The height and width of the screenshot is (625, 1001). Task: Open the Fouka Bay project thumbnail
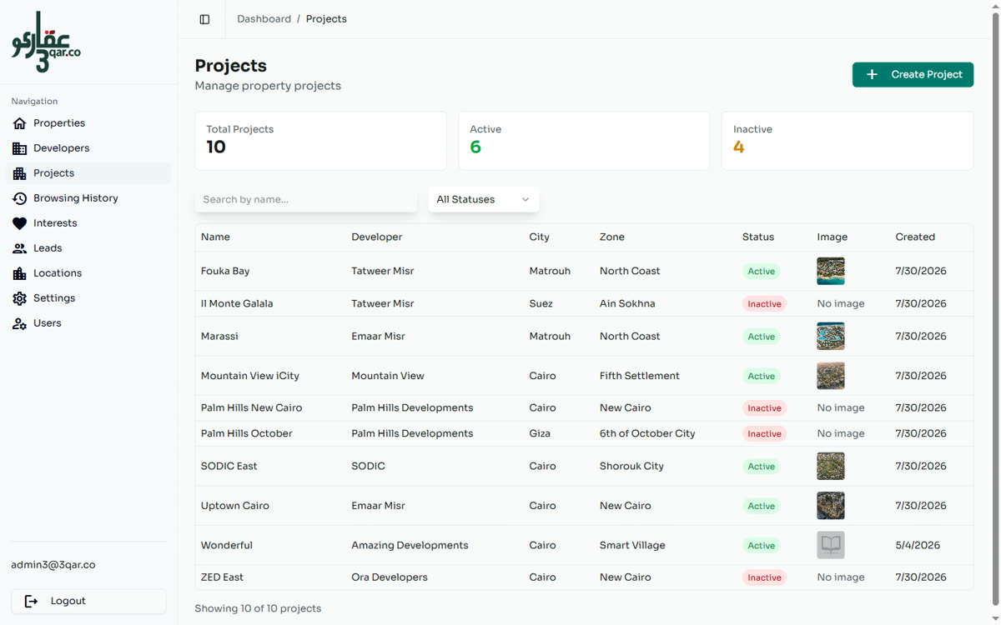[831, 271]
